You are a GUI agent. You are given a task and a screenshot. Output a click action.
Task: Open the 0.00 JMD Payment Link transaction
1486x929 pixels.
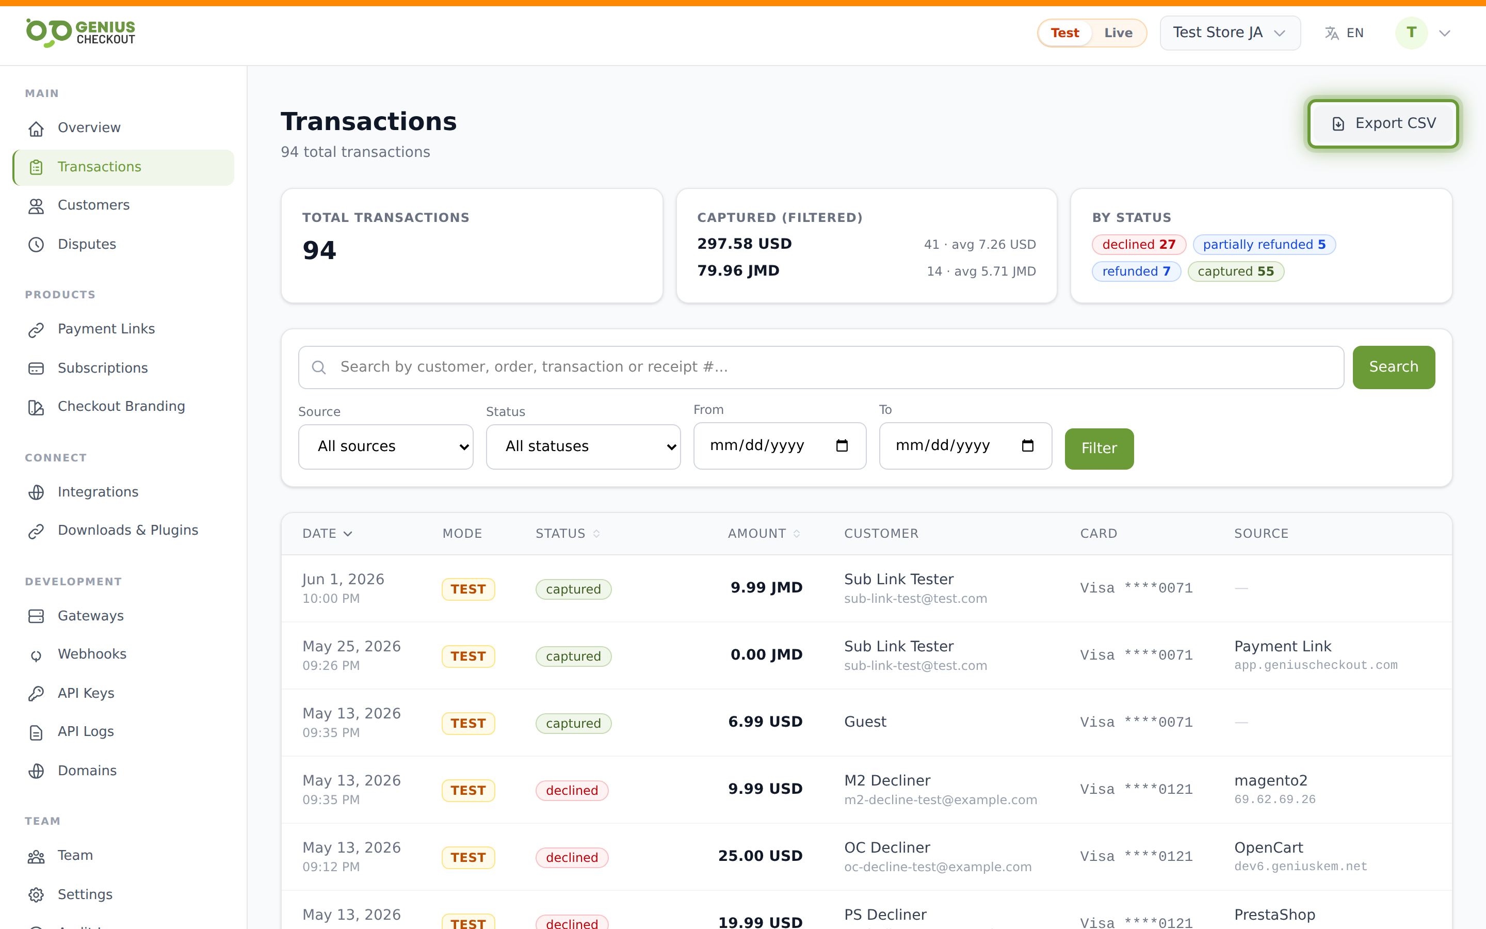[866, 655]
